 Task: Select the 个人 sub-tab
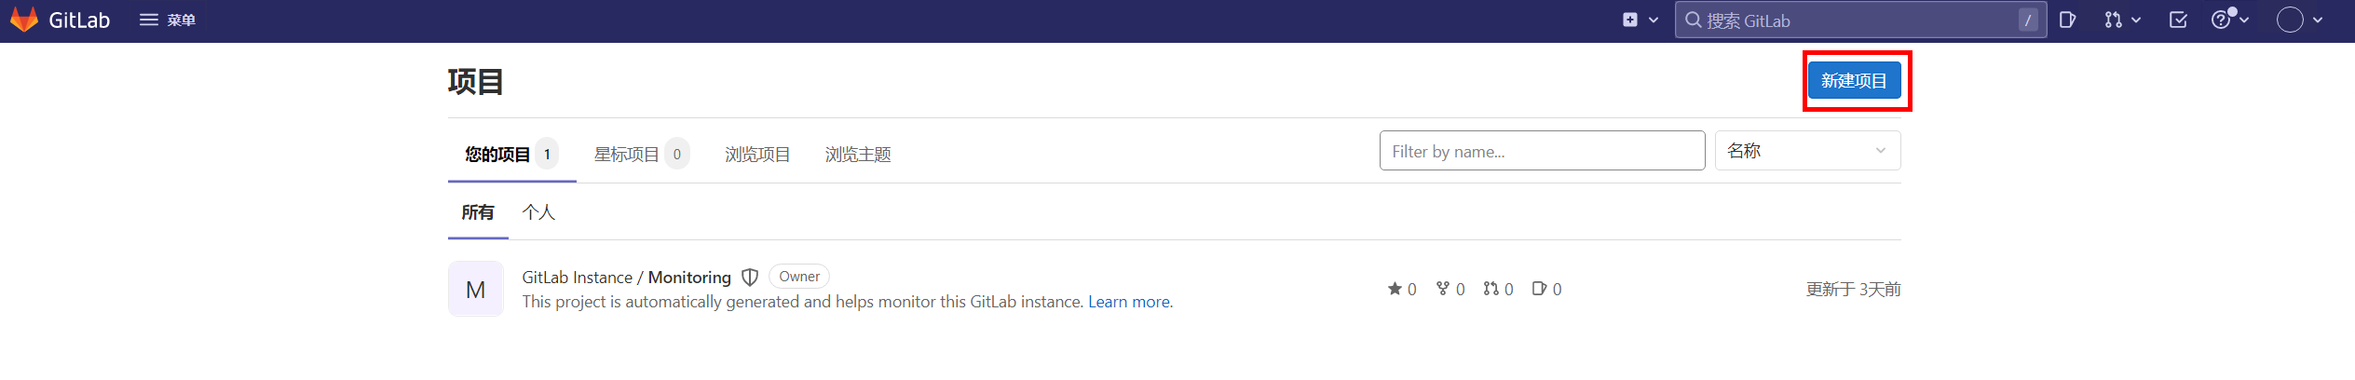pos(538,212)
